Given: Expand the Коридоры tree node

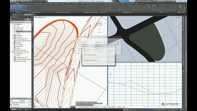Looking at the screenshot, I should coord(13,43).
